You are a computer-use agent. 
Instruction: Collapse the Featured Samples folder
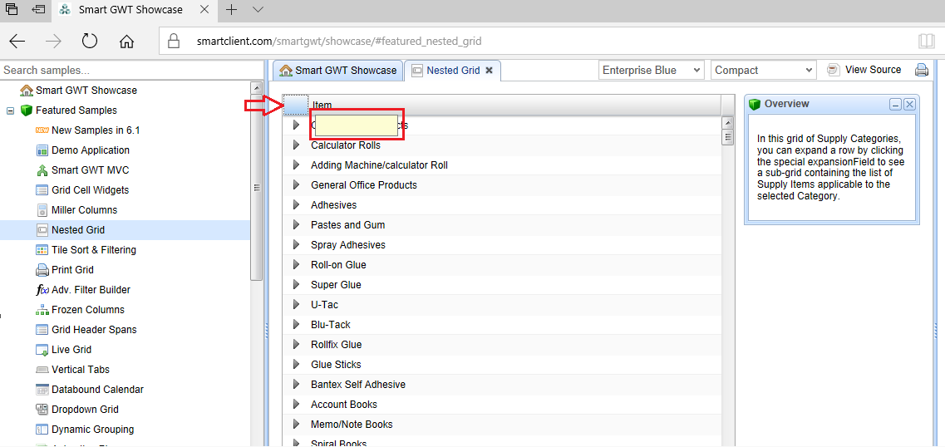click(10, 111)
